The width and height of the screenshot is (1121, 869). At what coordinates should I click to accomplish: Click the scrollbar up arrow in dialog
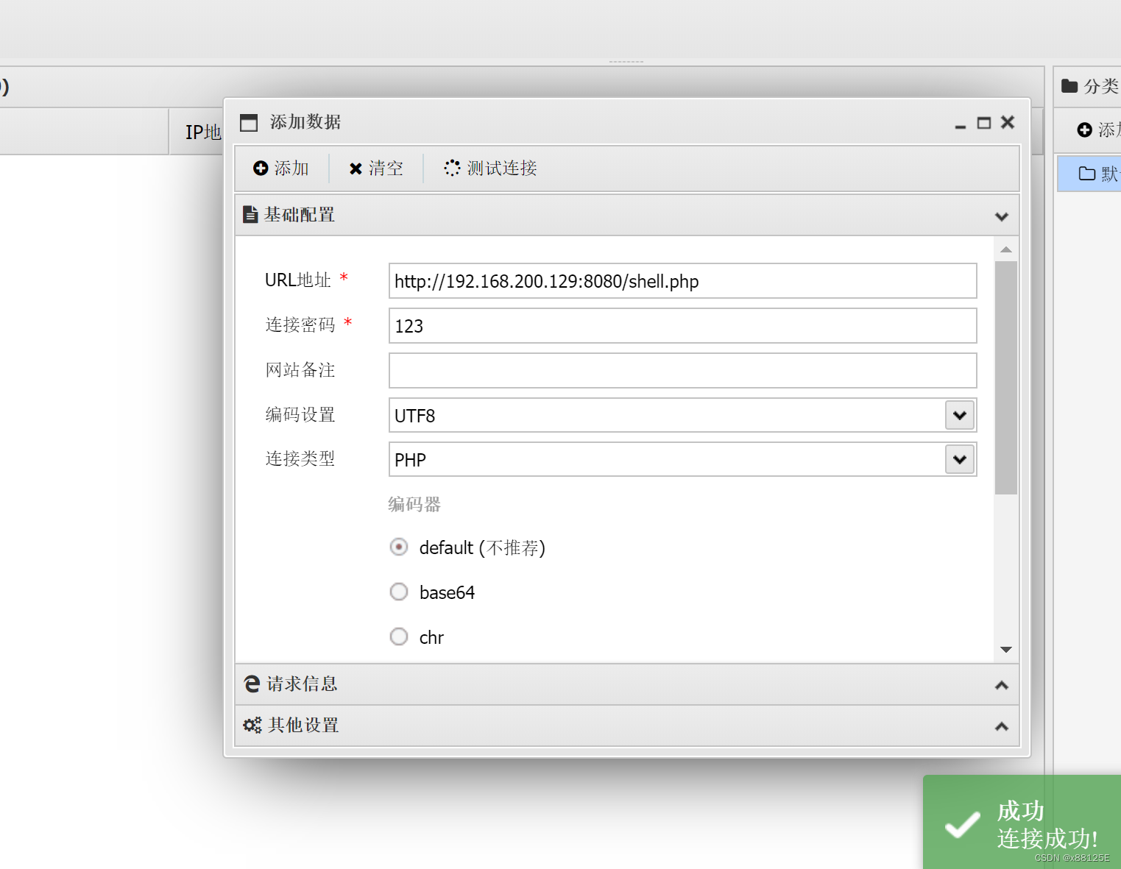click(1006, 249)
